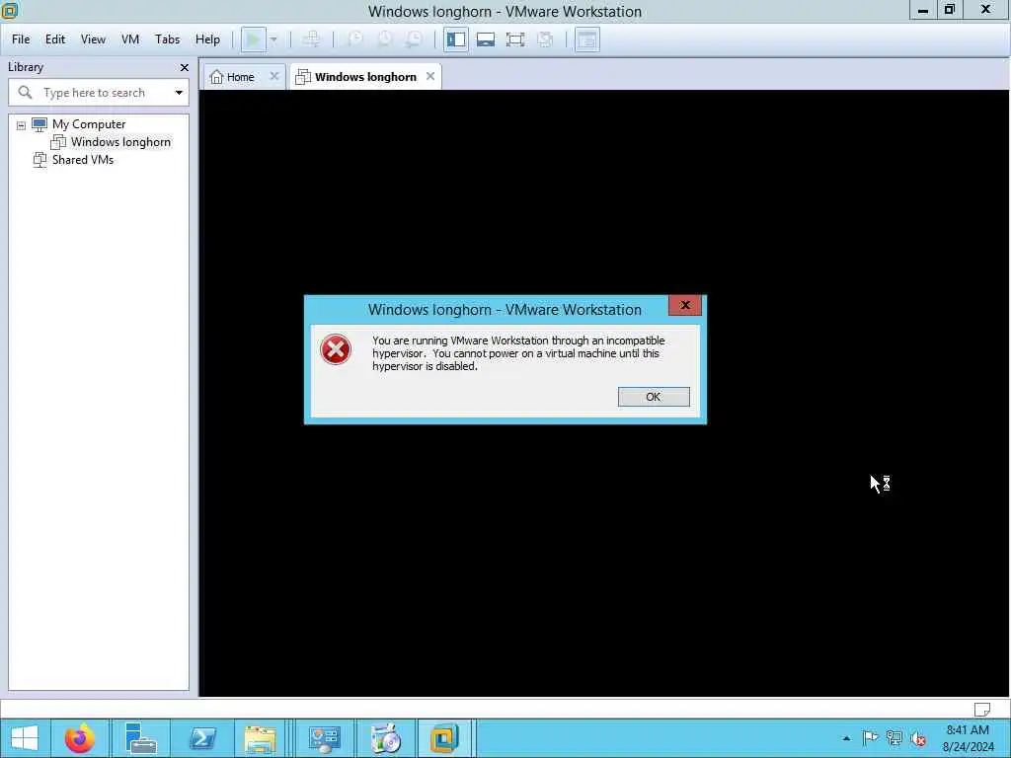
Task: Click the muted volume tray icon
Action: (x=918, y=738)
